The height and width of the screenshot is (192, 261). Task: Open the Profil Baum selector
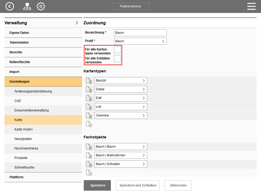point(140,41)
